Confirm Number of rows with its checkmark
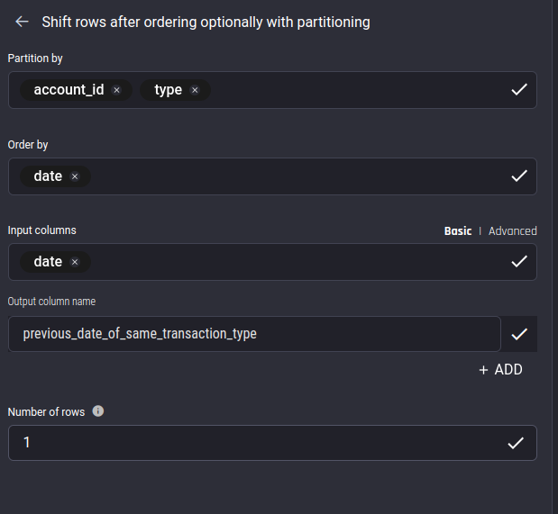 tap(516, 443)
